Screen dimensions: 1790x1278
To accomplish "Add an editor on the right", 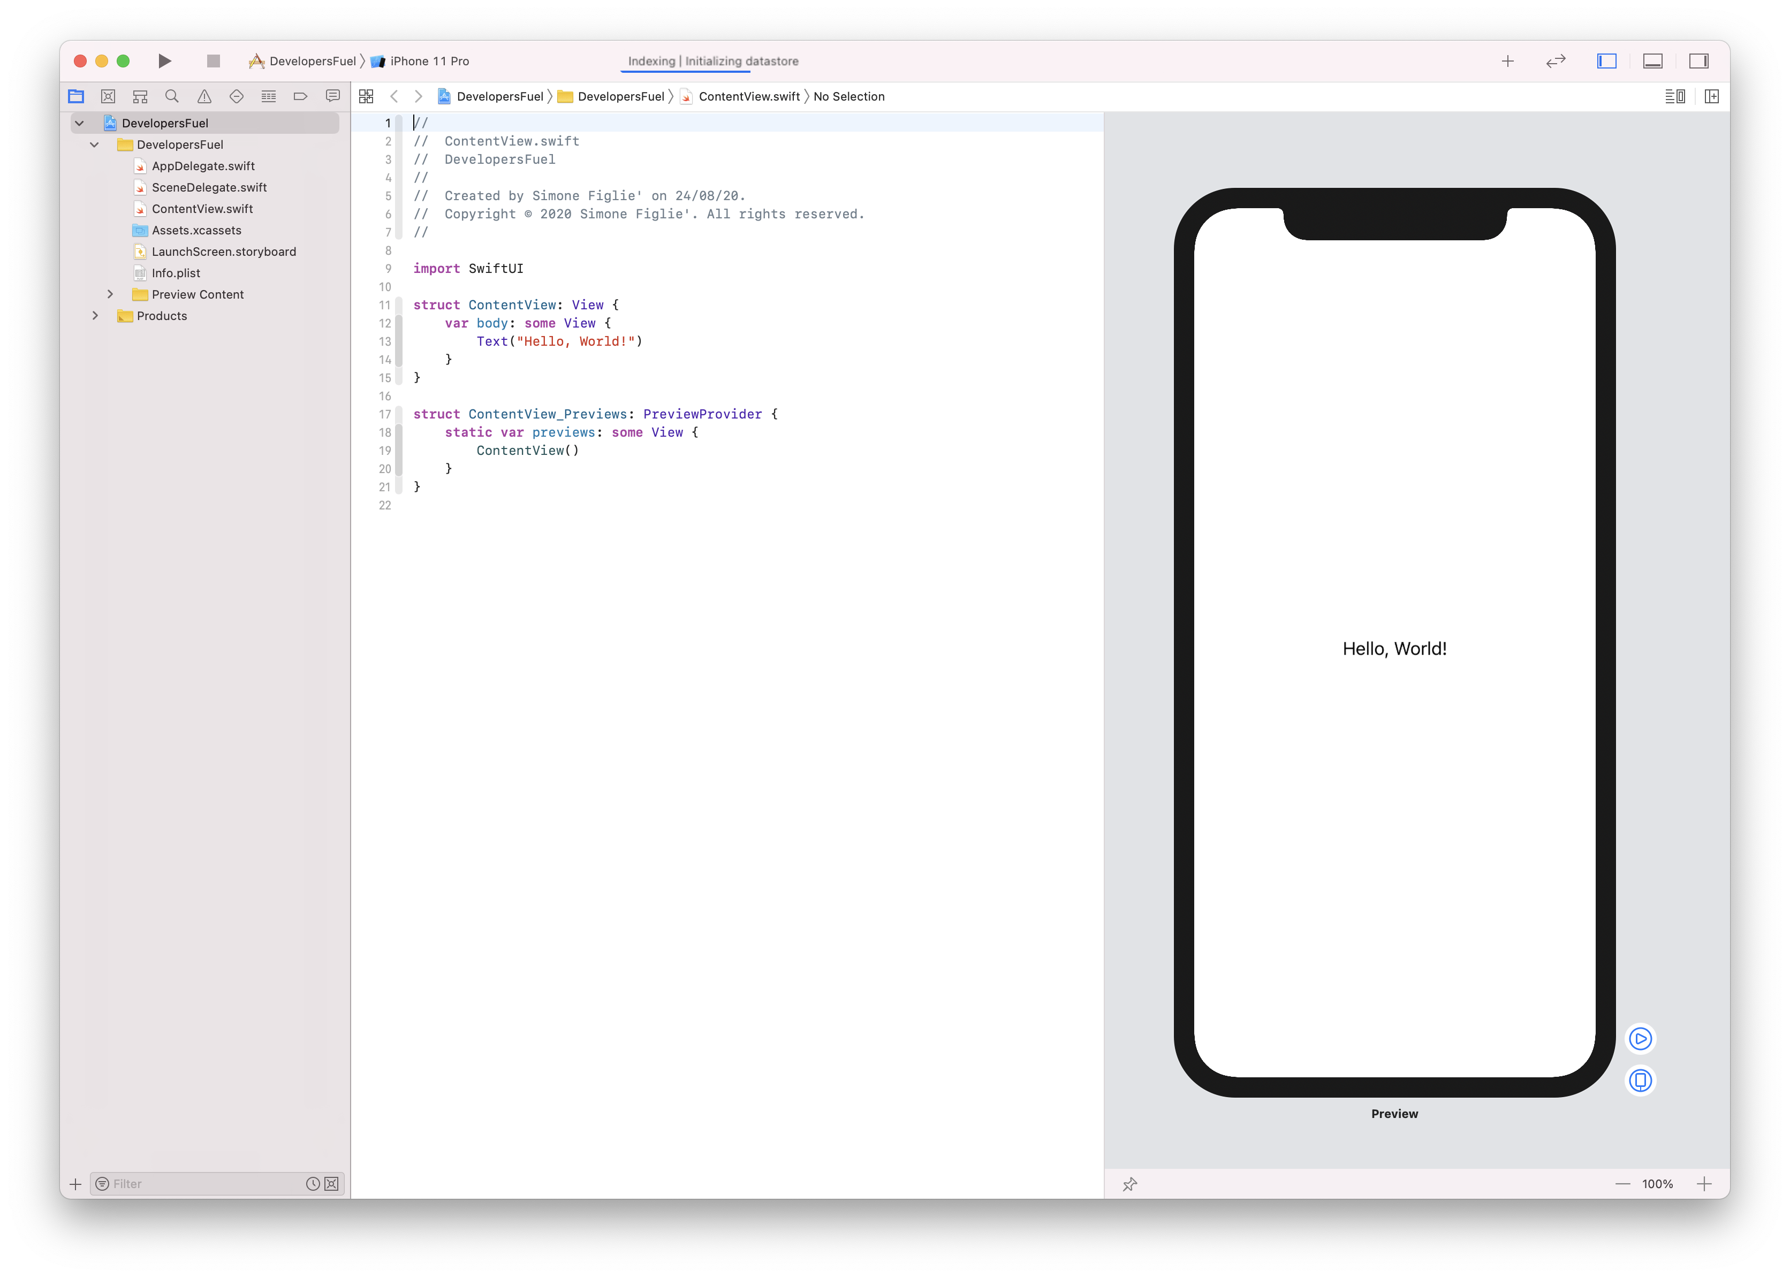I will 1711,96.
